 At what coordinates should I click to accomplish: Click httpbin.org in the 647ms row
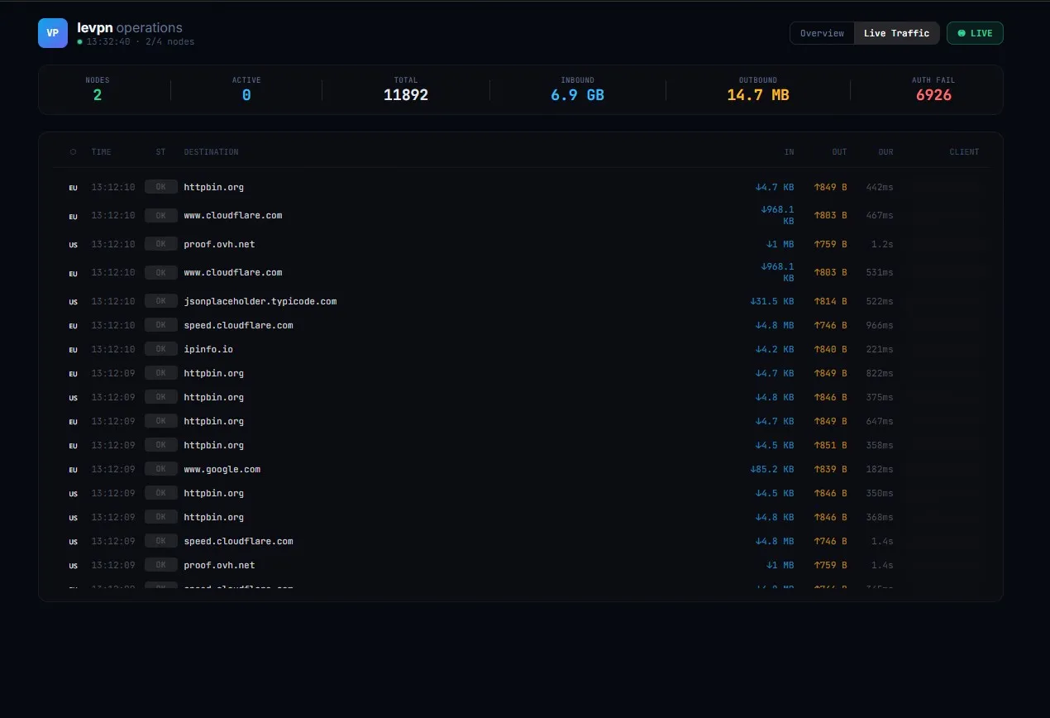pos(214,421)
